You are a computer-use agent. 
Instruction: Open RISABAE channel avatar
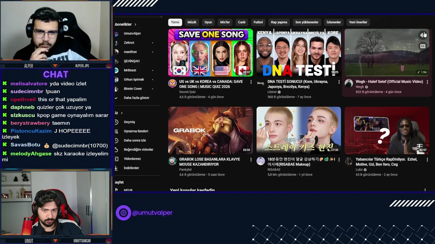[x=261, y=161]
